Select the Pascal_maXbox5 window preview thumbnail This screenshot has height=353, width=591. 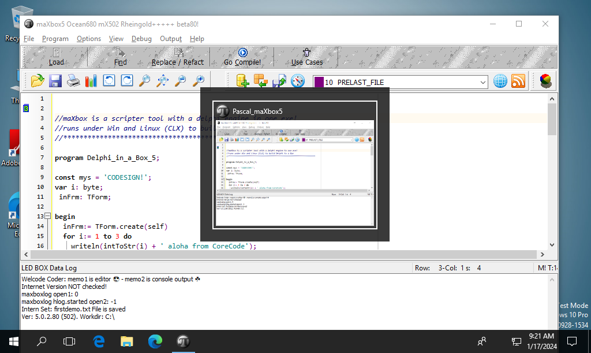294,173
